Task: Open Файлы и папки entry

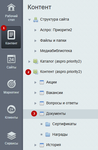Action: point(53,40)
